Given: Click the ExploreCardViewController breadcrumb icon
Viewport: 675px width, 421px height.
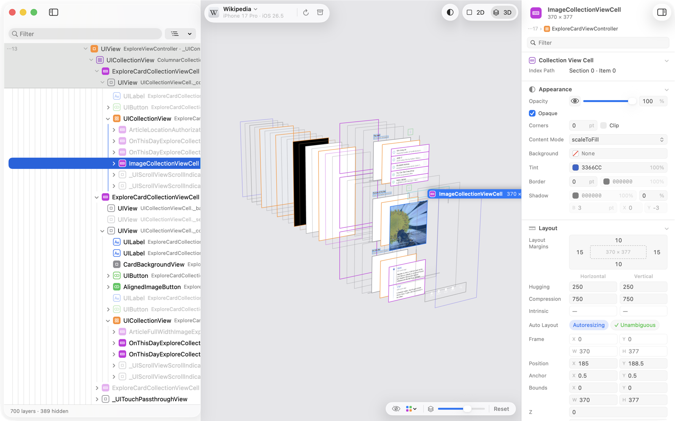Looking at the screenshot, I should coord(547,29).
